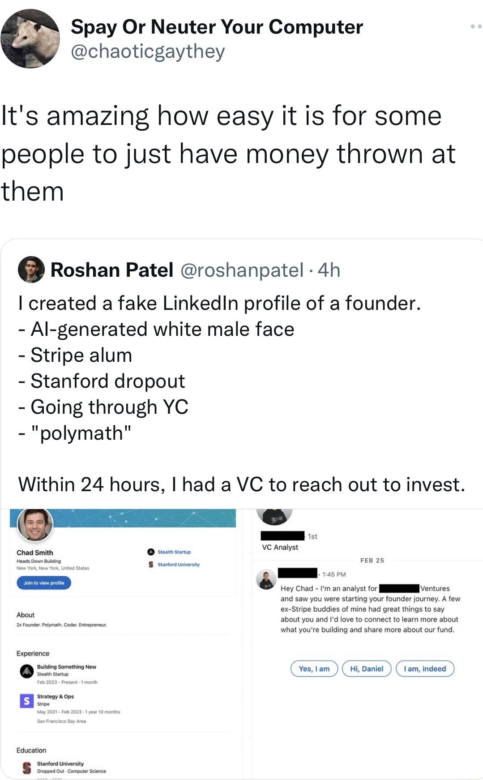Click the Stripe logo in the Experience section

(26, 700)
